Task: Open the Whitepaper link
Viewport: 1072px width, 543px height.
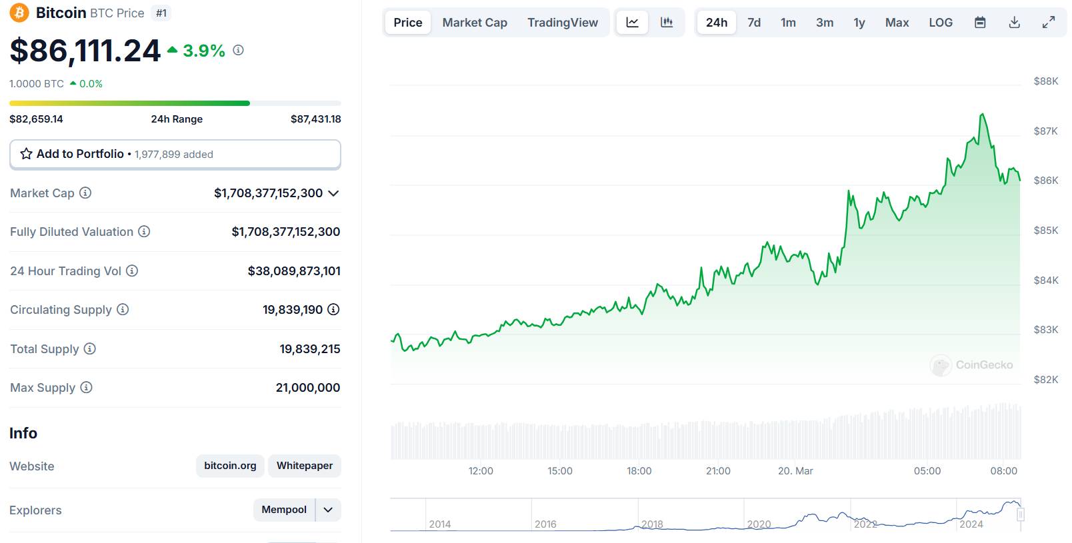Action: 305,466
